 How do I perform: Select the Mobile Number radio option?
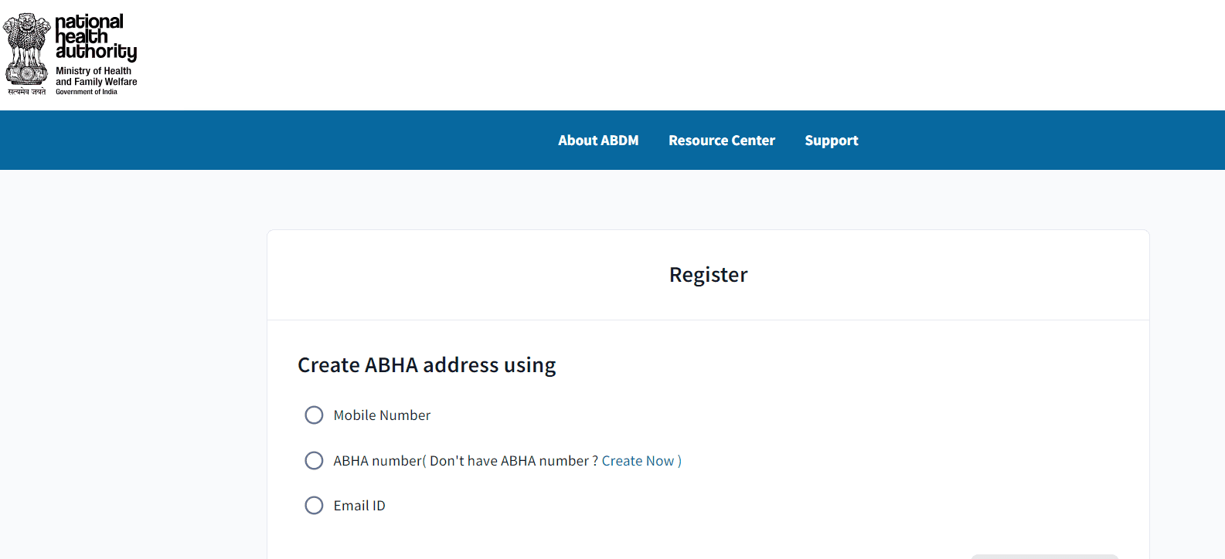[314, 415]
